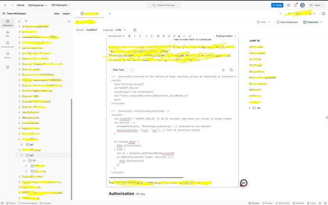The height and width of the screenshot is (205, 328).
Task: Open the API Network dropdown menu
Action: click(x=61, y=5)
